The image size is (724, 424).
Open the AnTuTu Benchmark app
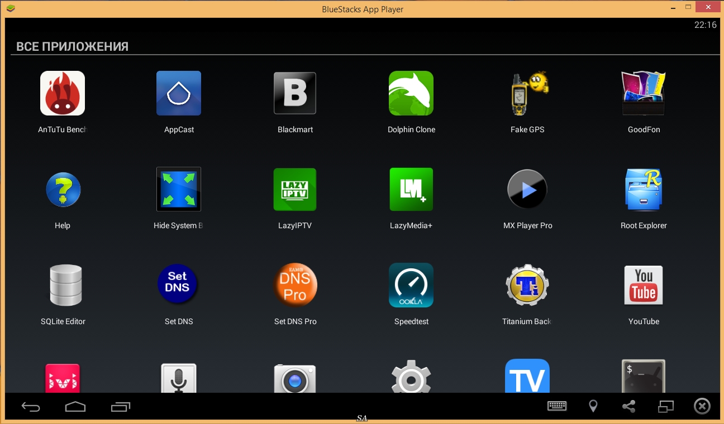coord(63,93)
